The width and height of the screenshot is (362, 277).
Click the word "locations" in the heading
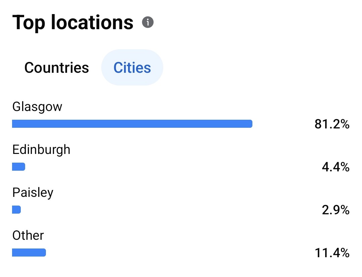pyautogui.click(x=92, y=23)
